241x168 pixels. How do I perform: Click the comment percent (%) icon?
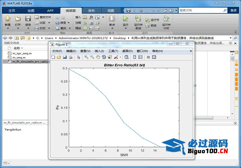point(85,23)
